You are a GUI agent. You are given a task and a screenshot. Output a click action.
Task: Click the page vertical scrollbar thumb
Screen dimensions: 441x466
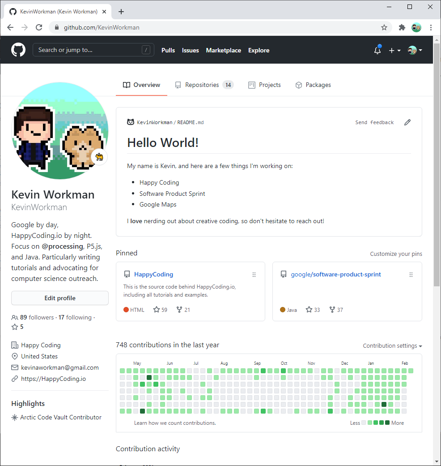coord(437,165)
